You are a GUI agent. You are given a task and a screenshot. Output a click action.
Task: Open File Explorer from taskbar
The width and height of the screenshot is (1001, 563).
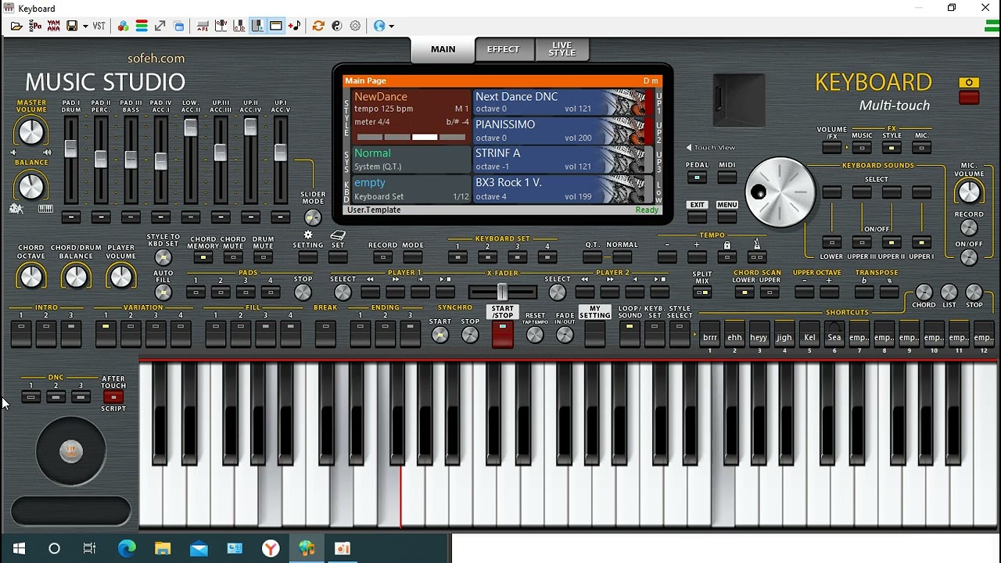(x=163, y=548)
